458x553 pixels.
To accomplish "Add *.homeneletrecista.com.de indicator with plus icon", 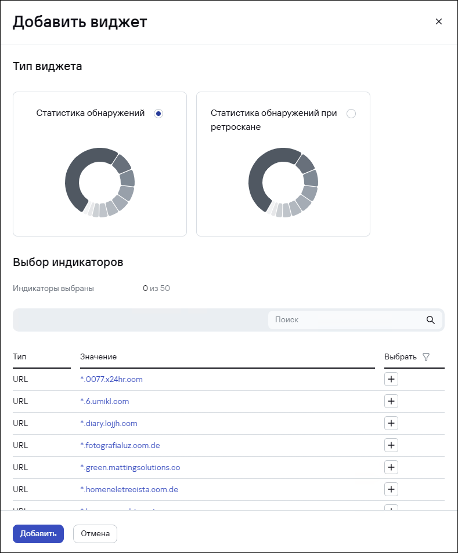I will point(391,489).
